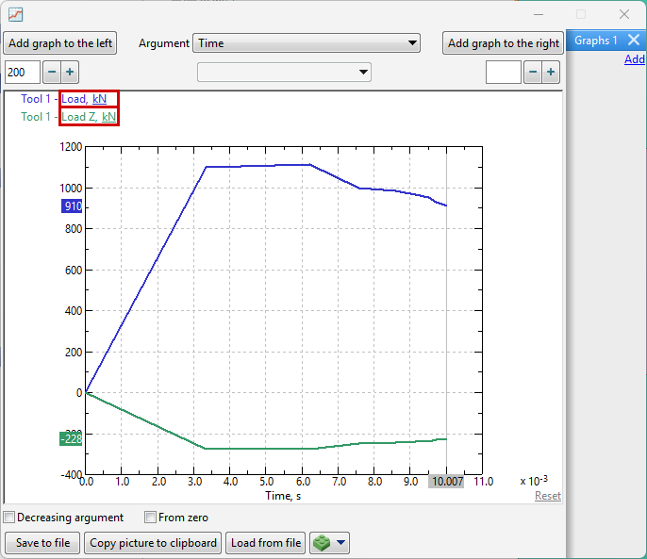The image size is (647, 559).
Task: Click the left minus stepper next to 200
Action: (x=52, y=73)
